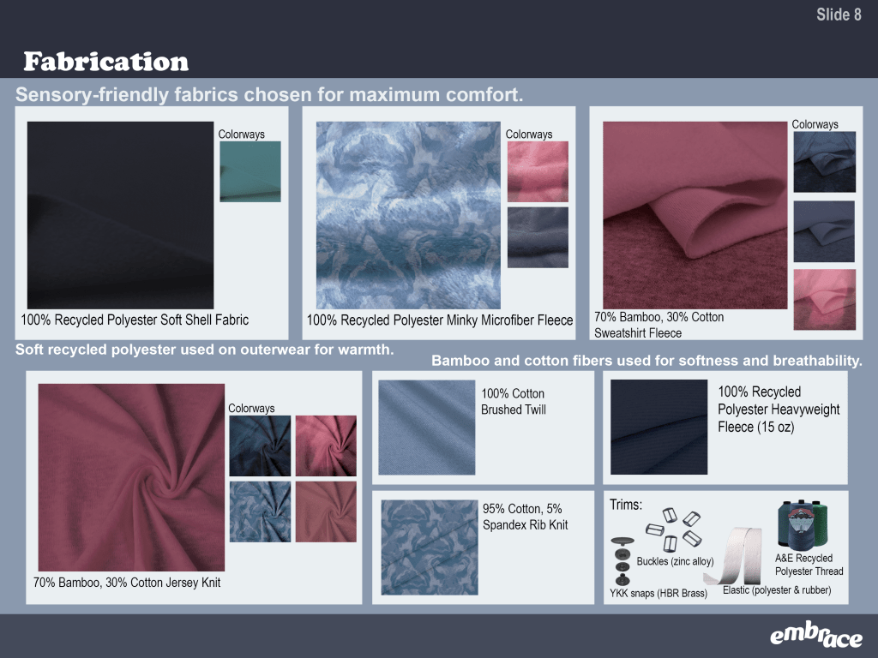Open the blue Minky Microfiber Fleece image

408,214
